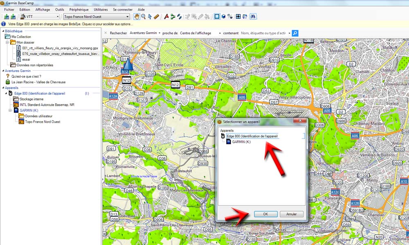
Task: Confirm device selection with OK
Action: pyautogui.click(x=265, y=214)
